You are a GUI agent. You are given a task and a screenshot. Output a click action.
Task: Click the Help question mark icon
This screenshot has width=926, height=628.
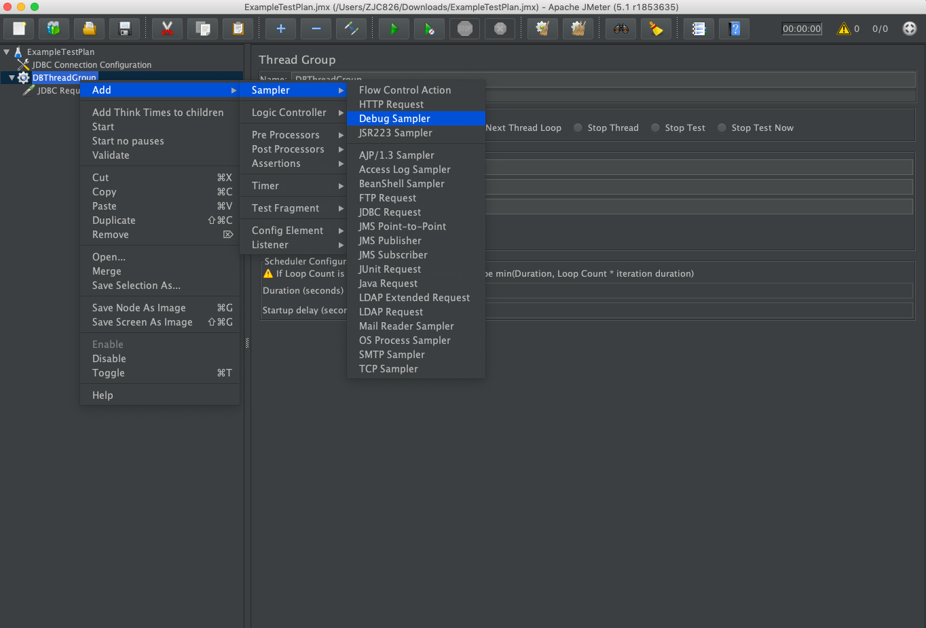(734, 28)
